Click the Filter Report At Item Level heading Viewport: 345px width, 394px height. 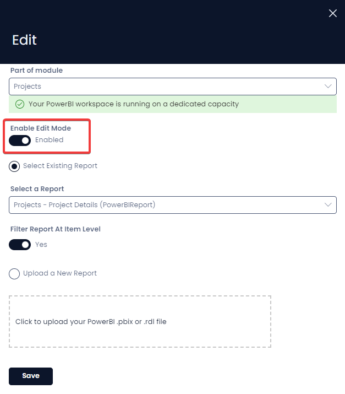(x=56, y=229)
